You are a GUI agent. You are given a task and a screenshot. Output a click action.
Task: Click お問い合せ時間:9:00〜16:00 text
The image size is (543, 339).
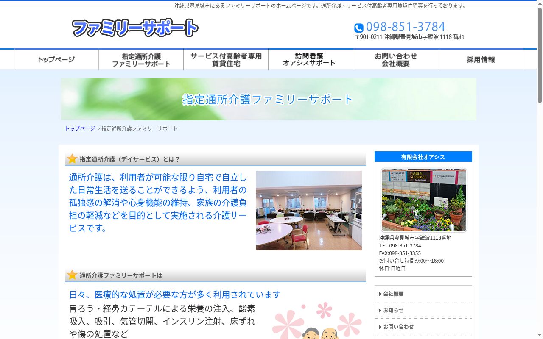point(411,261)
